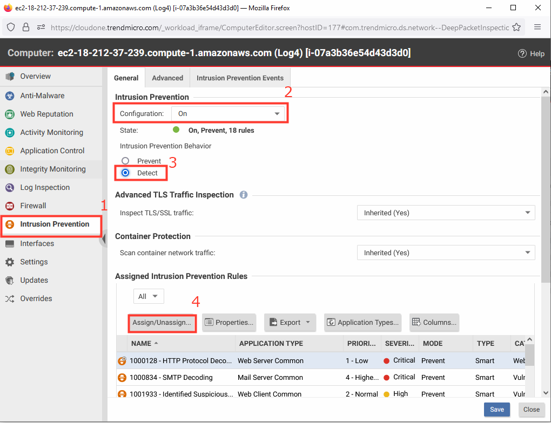Click the rule icon for 1001933 Identified Suspicious
Screen dimensions: 551x423
pyautogui.click(x=122, y=394)
